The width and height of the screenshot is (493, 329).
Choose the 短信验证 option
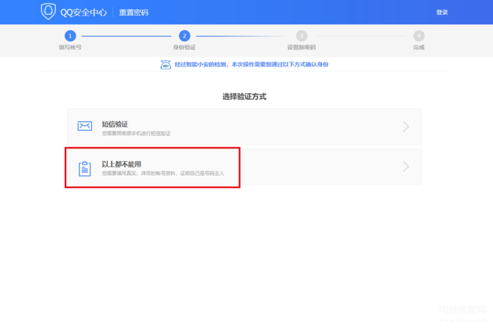[x=244, y=126]
